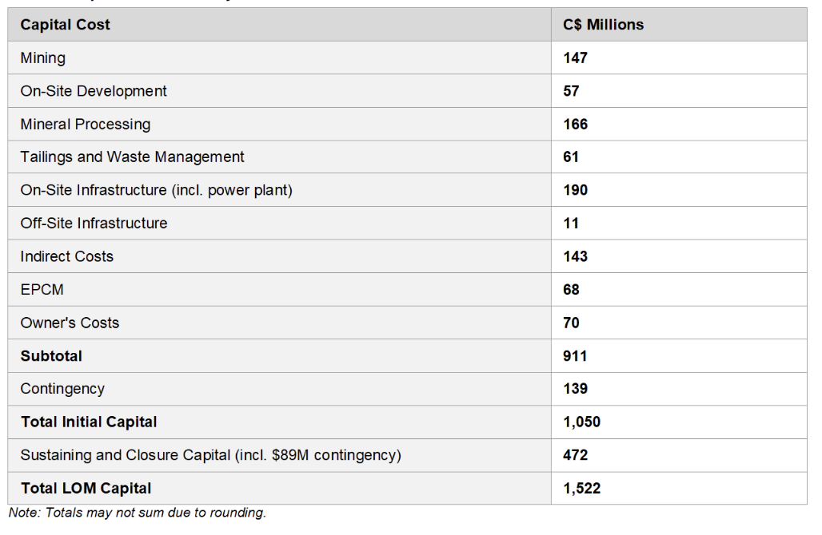Select the bold Subtotal label
The width and height of the screenshot is (822, 535).
click(x=51, y=356)
